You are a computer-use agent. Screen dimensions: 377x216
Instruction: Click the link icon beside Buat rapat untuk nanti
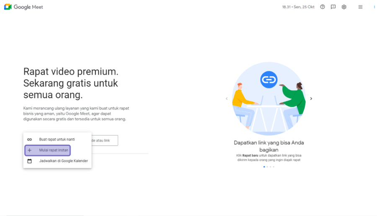[x=29, y=139]
